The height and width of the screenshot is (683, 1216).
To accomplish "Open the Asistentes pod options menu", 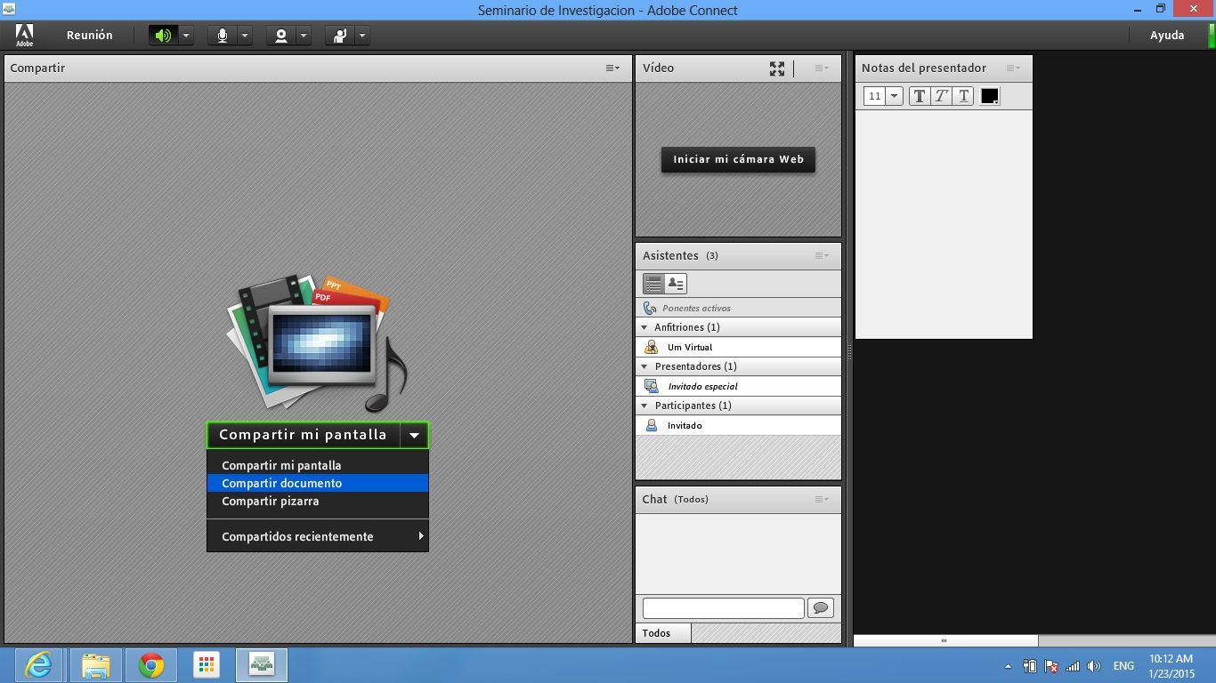I will coord(822,255).
